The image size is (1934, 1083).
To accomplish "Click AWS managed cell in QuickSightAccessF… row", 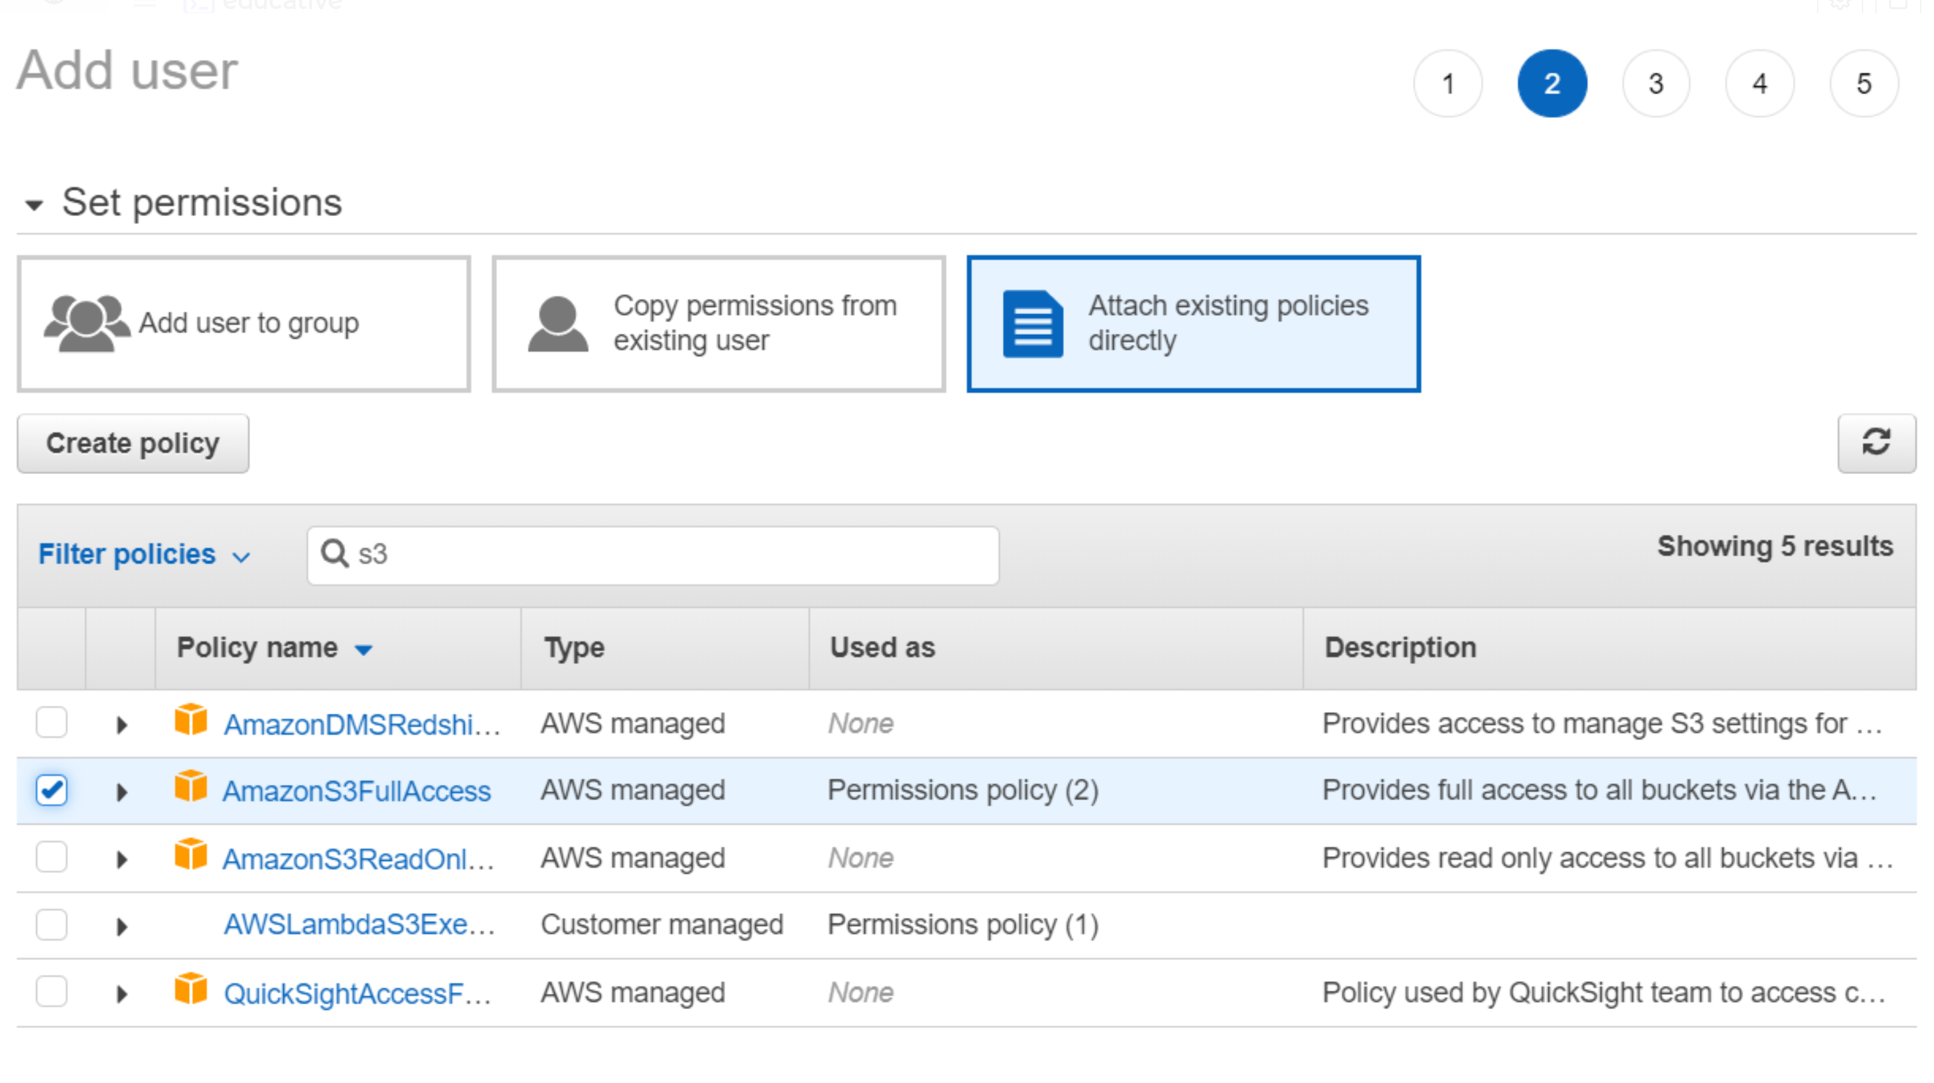I will point(633,992).
